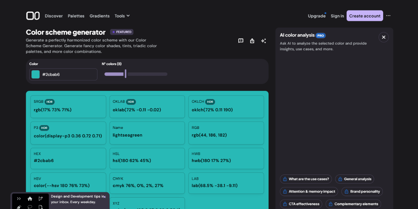The width and height of the screenshot is (418, 209).
Task: Click the site logo icon
Action: point(33,16)
